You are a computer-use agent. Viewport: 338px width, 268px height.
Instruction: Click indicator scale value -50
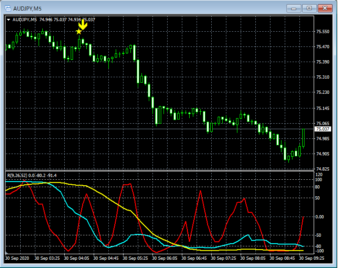click(319, 235)
